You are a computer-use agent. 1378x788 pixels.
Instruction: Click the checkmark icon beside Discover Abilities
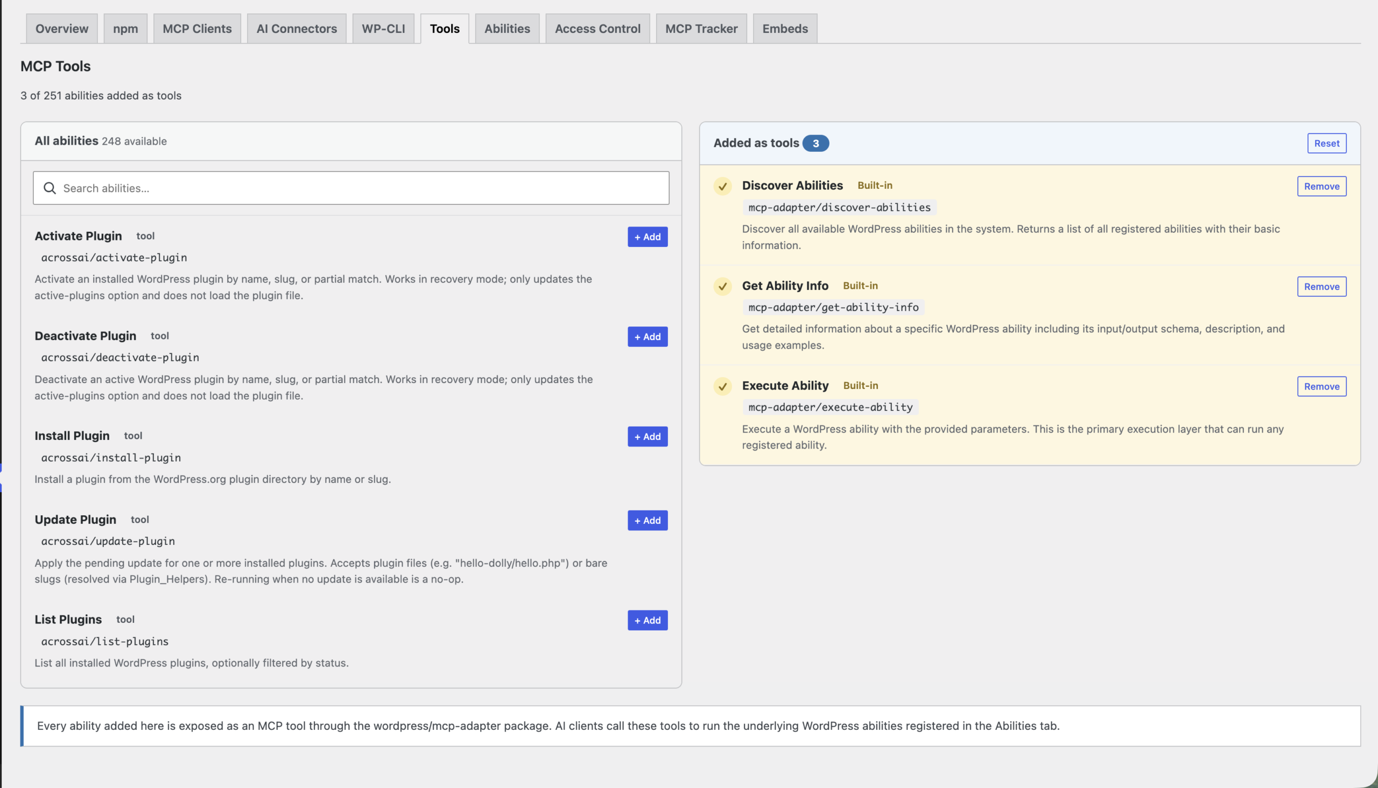(722, 186)
